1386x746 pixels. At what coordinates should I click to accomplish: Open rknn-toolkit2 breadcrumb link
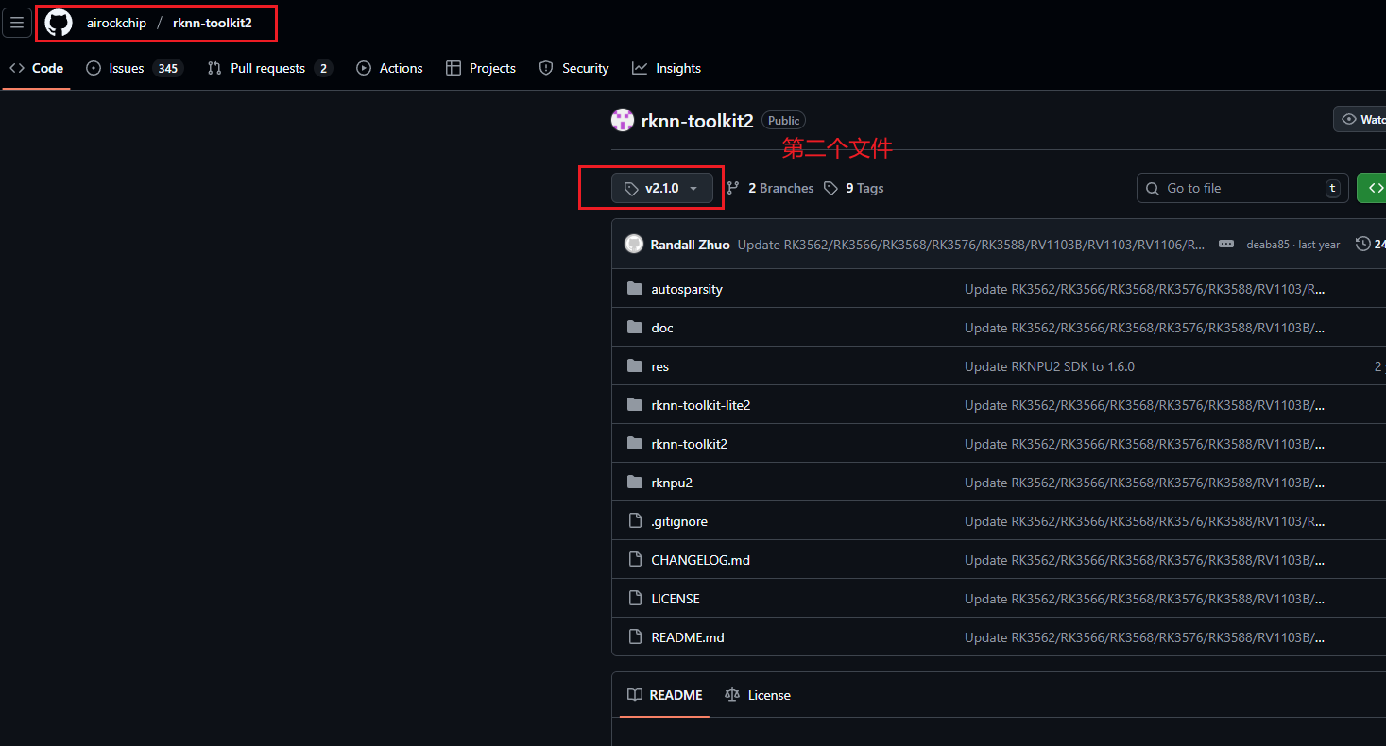click(x=213, y=23)
